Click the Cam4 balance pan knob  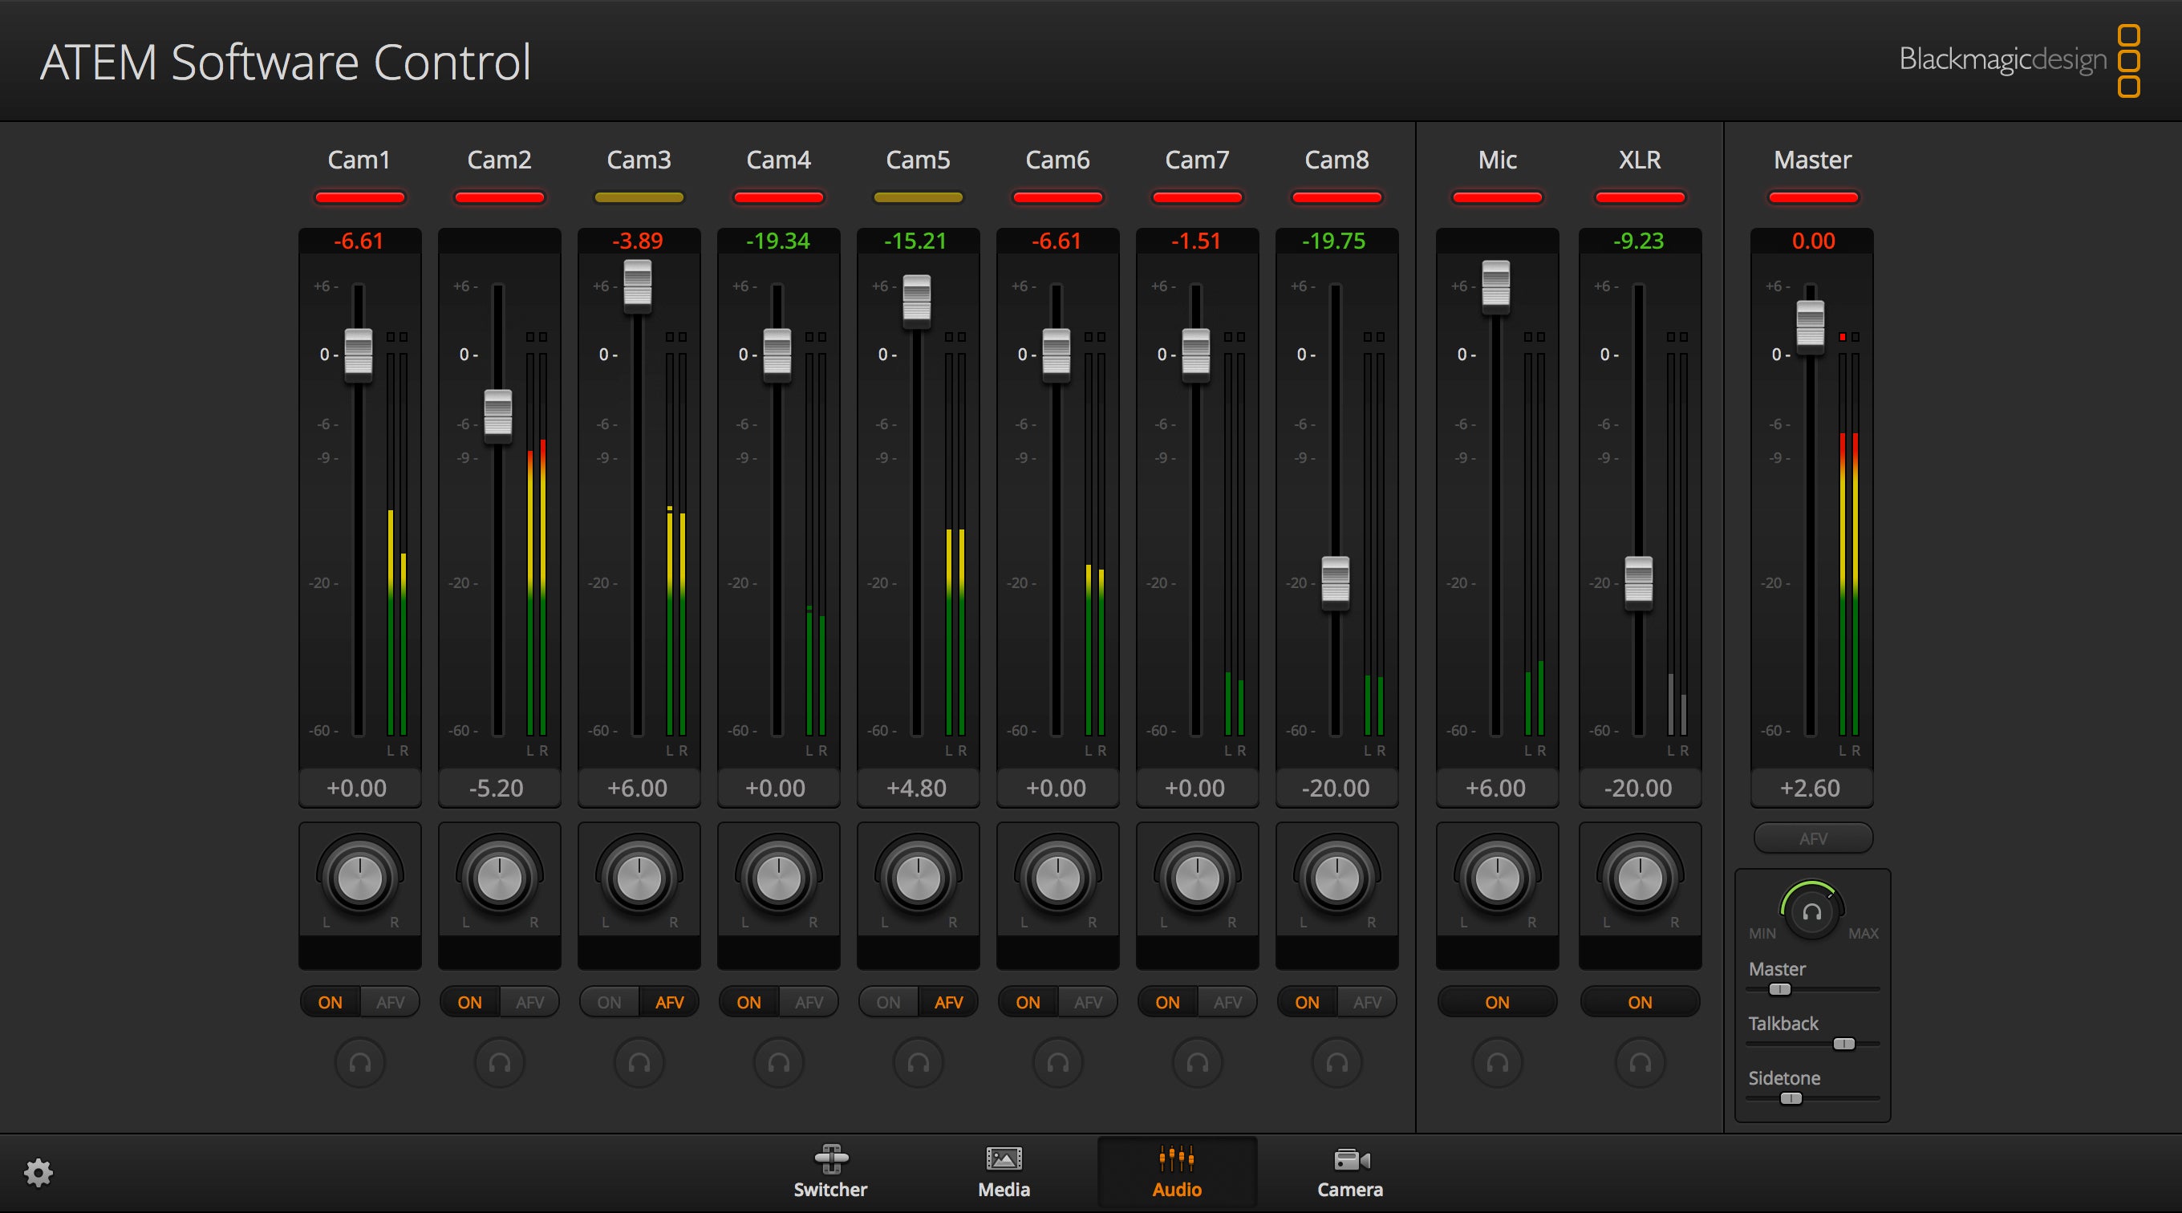(778, 878)
